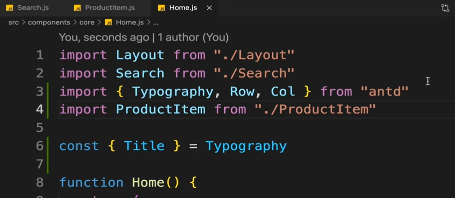This screenshot has width=455, height=198.
Task: Click 'ProductItem' identifier on line 4
Action: [160, 109]
